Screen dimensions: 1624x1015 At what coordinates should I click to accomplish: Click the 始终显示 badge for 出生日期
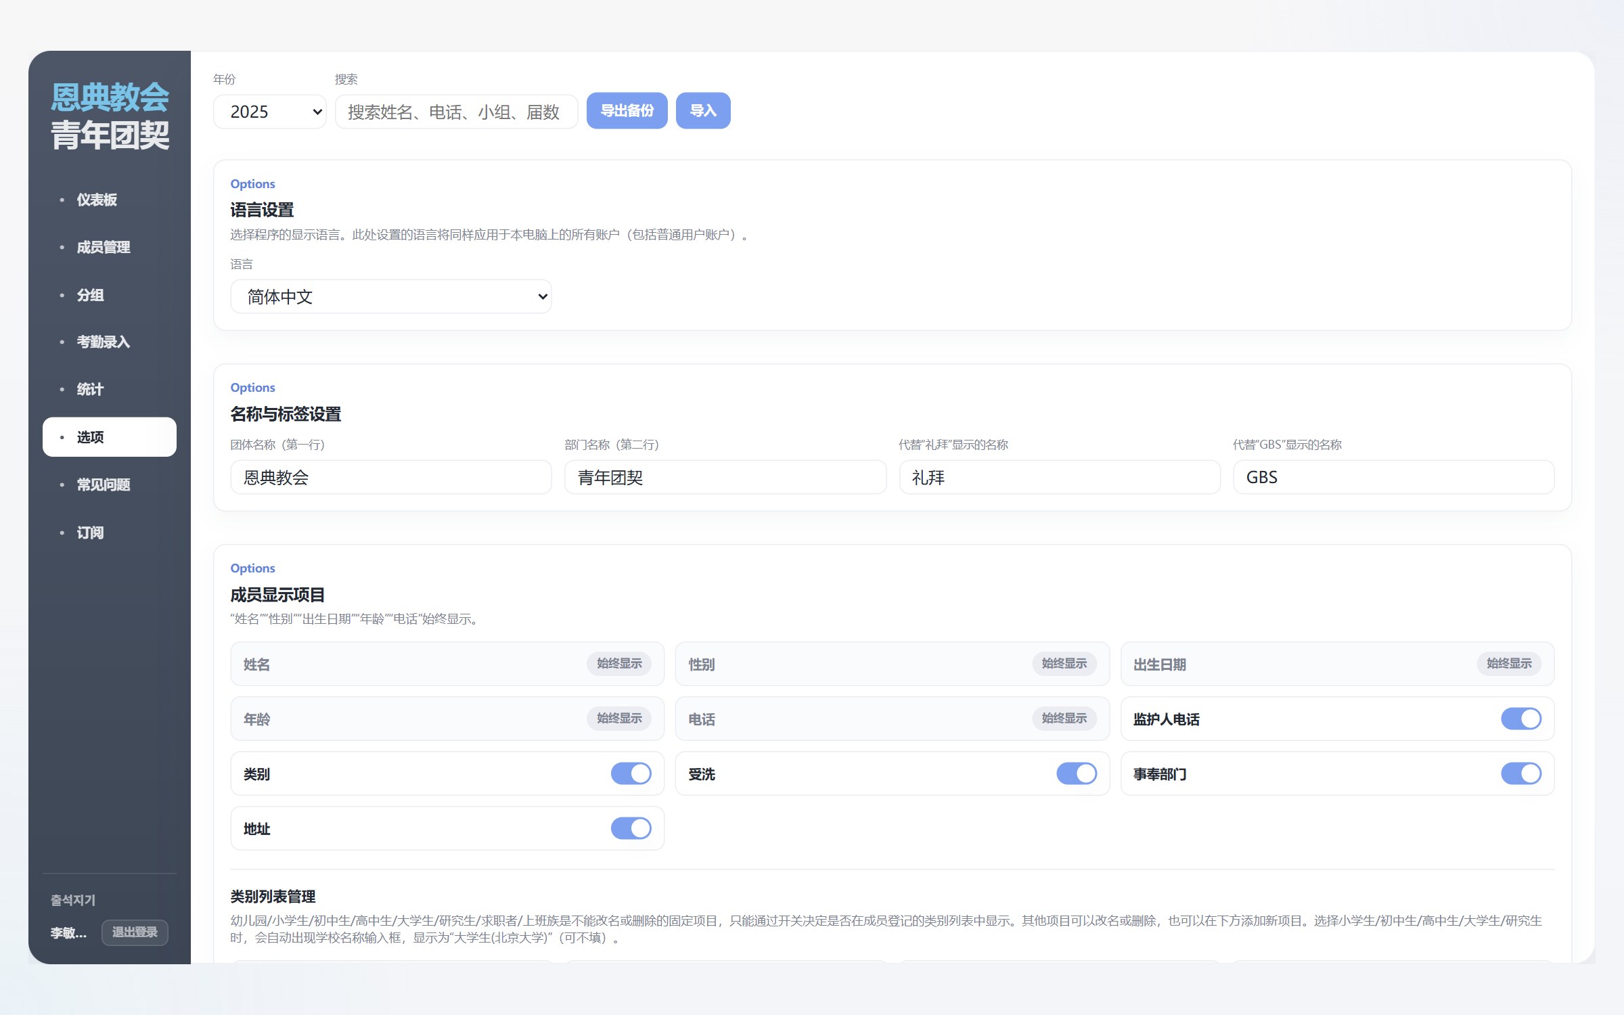(1509, 664)
